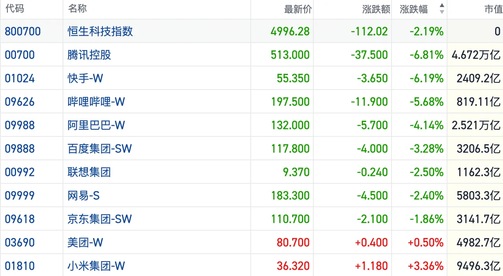The image size is (503, 276).
Task: Click the descending sort arrow in 涨跌幅 header
Action: coord(442,12)
